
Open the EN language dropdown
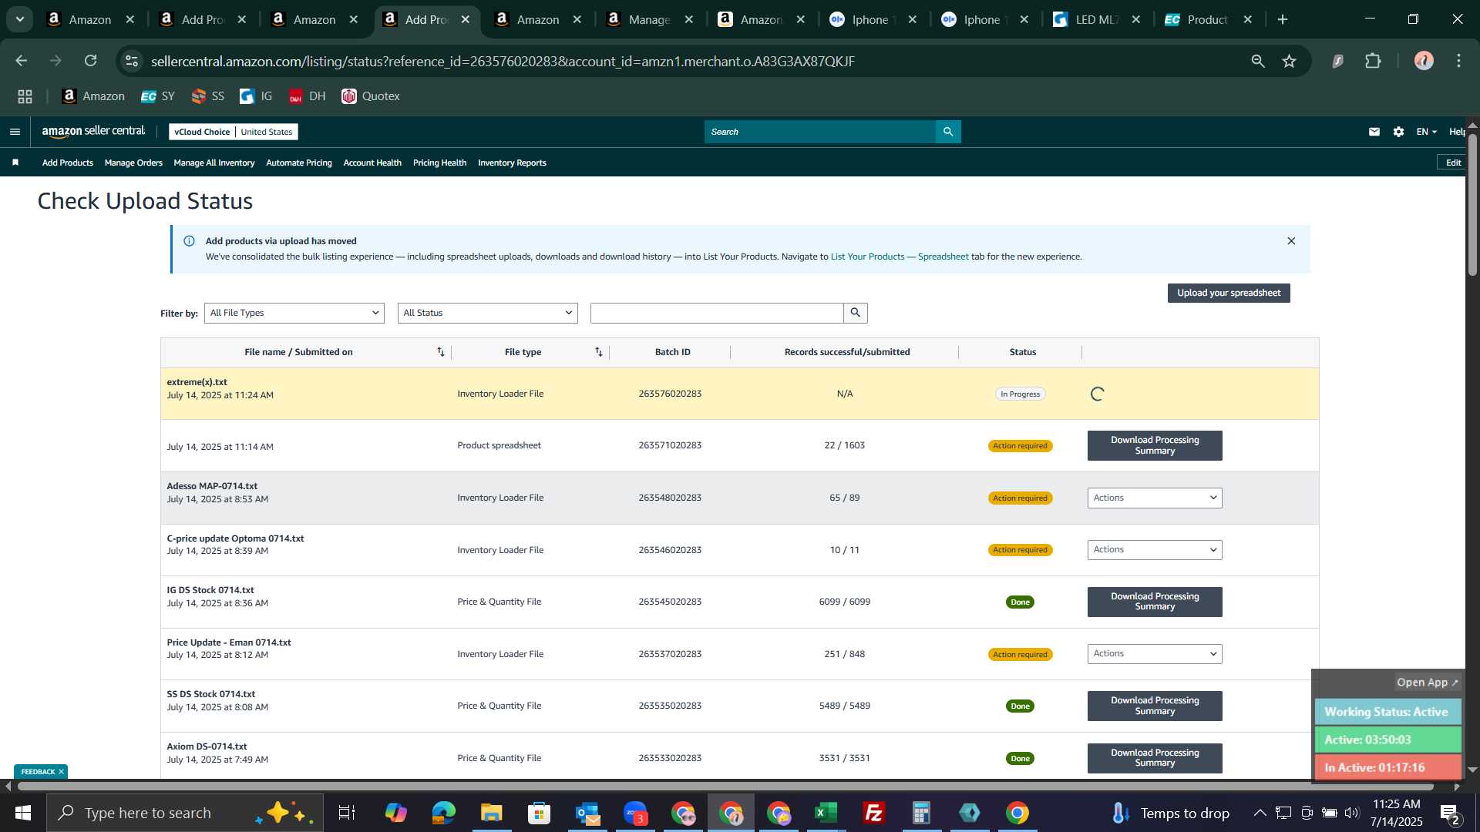tap(1426, 132)
